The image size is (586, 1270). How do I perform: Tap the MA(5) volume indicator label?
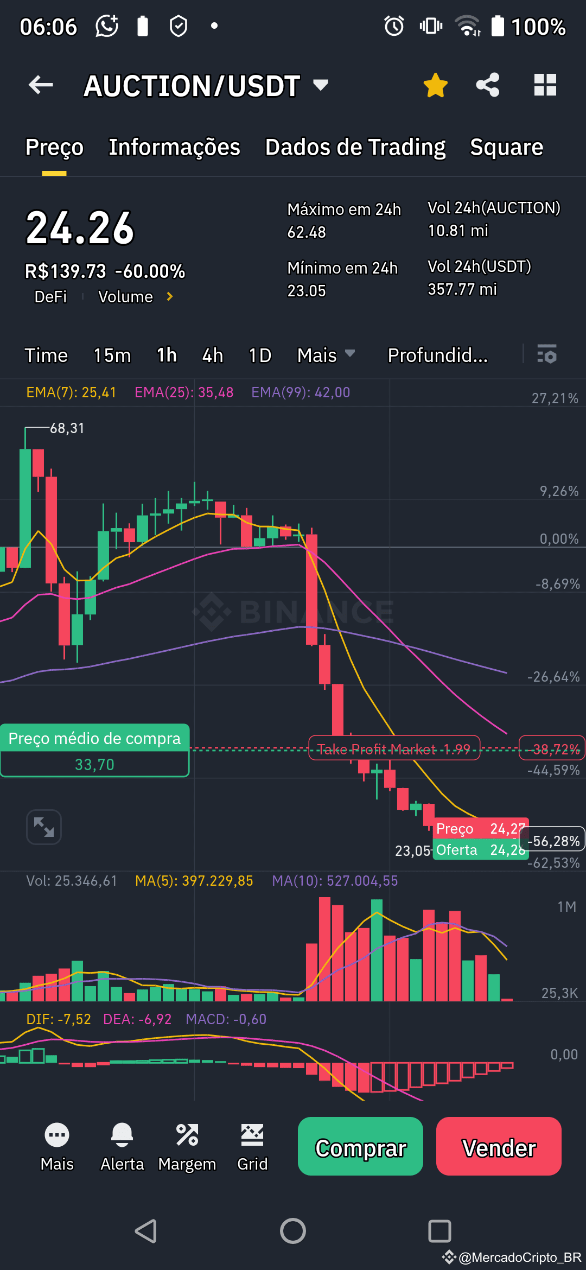(194, 881)
